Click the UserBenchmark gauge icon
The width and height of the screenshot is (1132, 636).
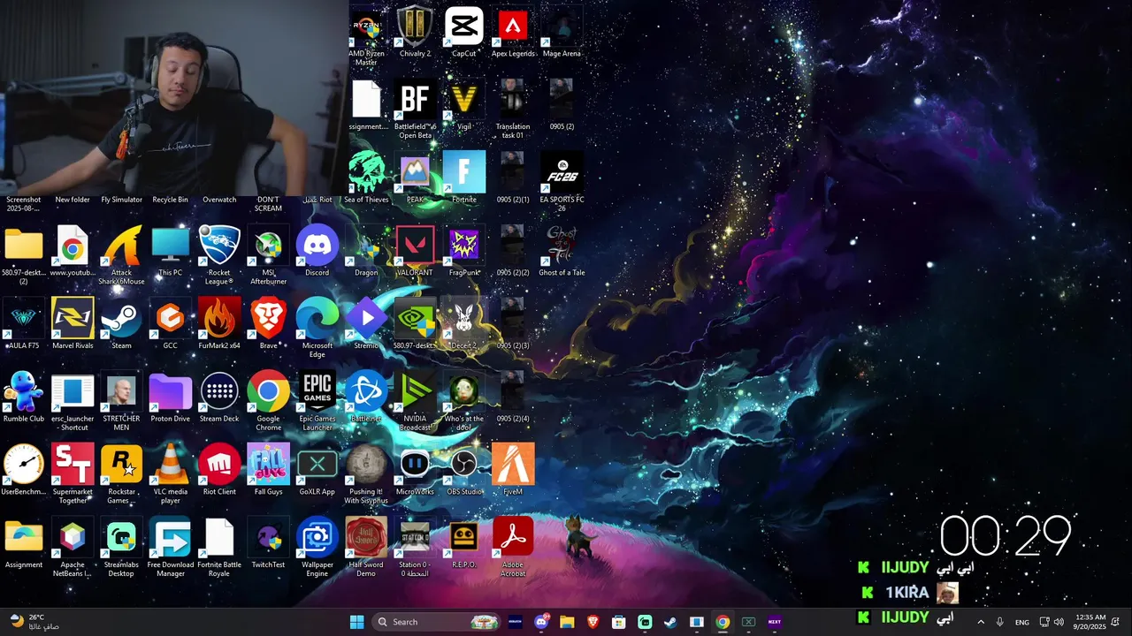(x=24, y=466)
